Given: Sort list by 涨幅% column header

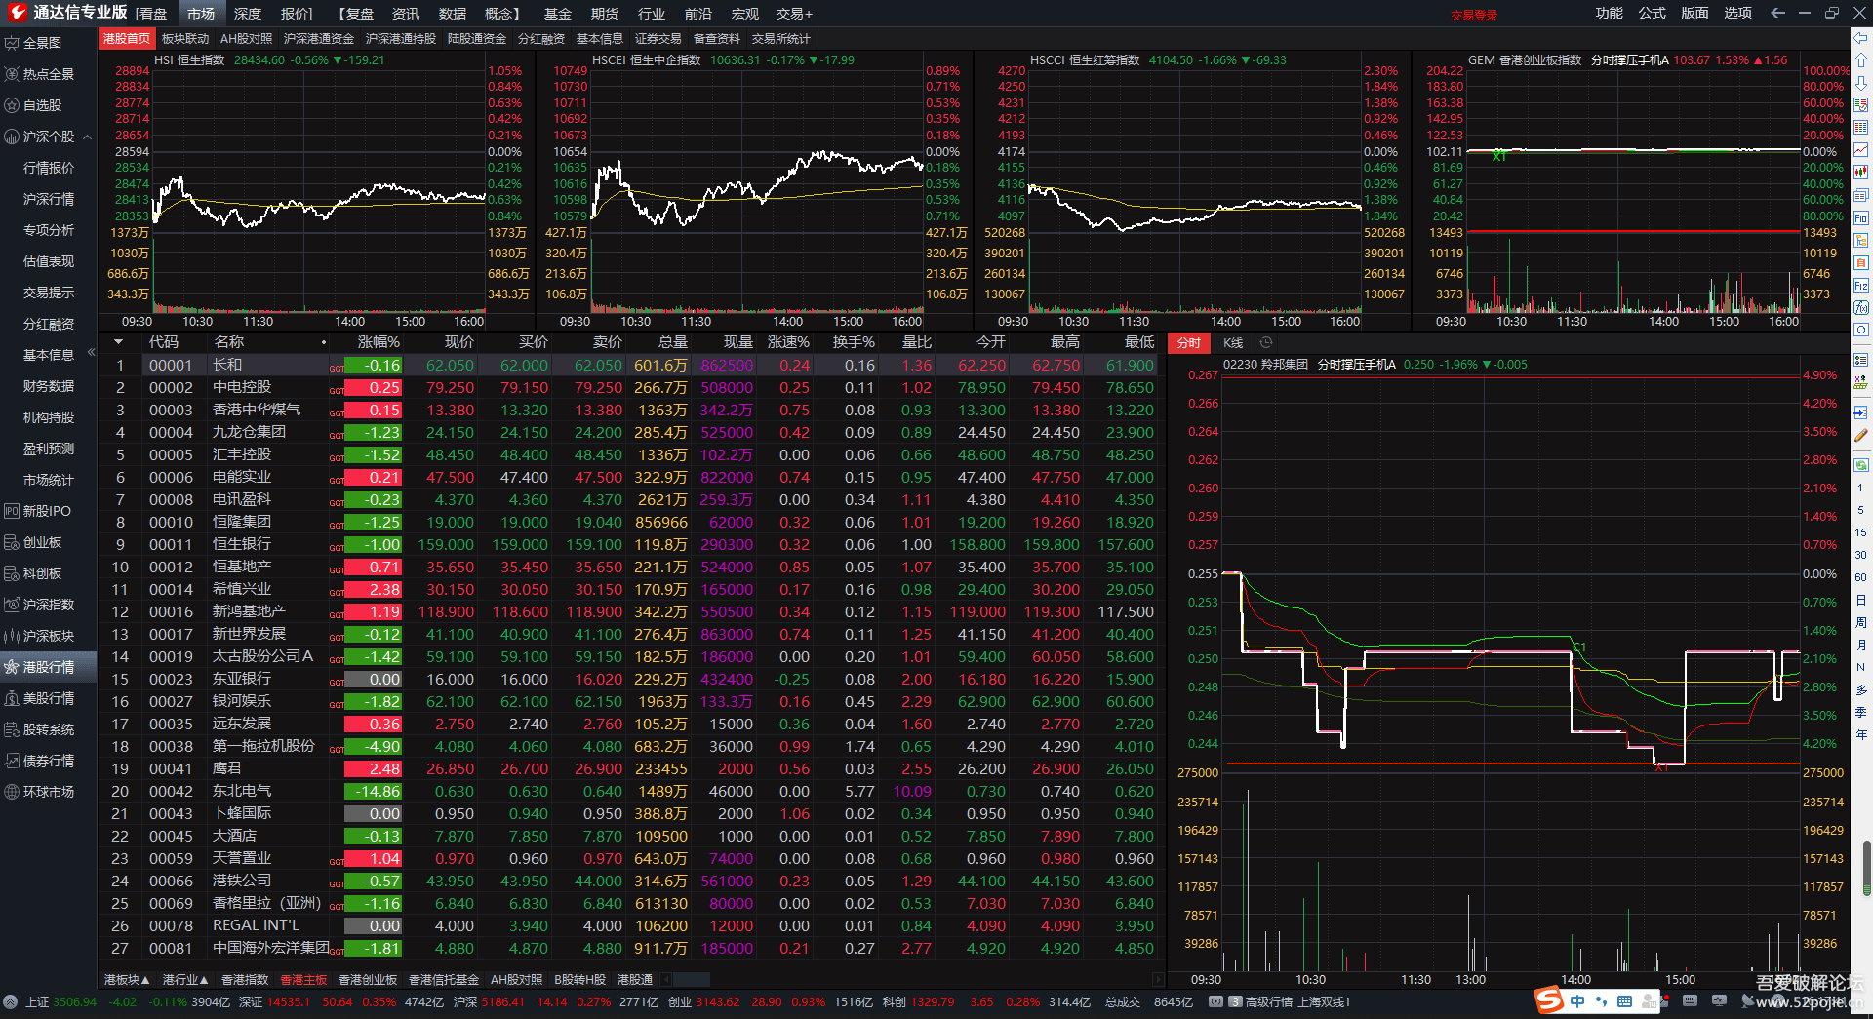Looking at the screenshot, I should click(379, 342).
